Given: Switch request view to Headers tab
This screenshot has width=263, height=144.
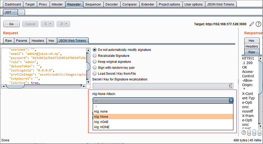Looking at the screenshot, I should pyautogui.click(x=38, y=41).
